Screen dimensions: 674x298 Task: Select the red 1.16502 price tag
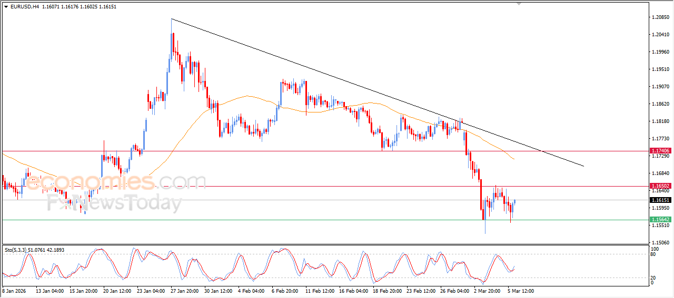pyautogui.click(x=660, y=186)
